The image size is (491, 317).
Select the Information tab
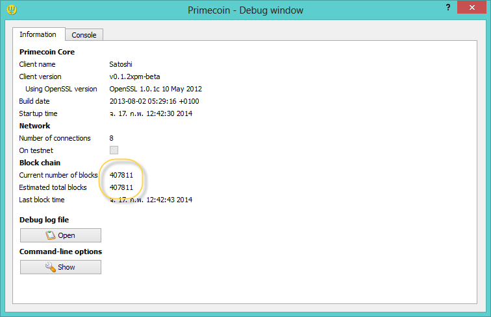pyautogui.click(x=38, y=34)
